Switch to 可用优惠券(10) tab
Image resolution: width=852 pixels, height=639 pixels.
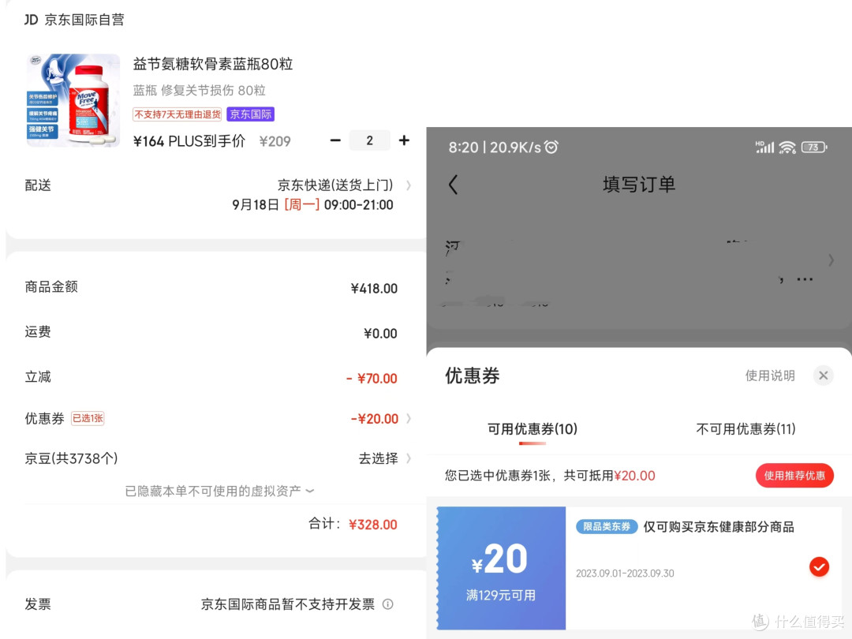click(x=532, y=429)
